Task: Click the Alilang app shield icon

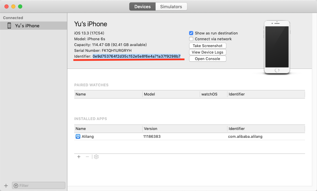Action: pyautogui.click(x=78, y=136)
